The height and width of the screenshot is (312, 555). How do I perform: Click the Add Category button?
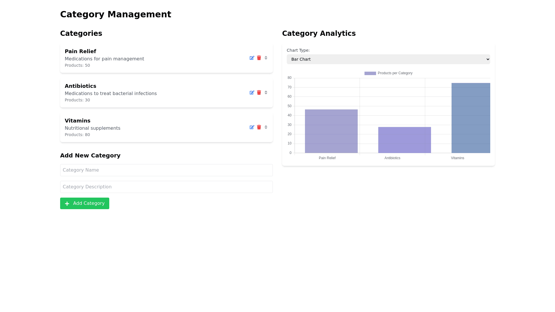[x=85, y=203]
